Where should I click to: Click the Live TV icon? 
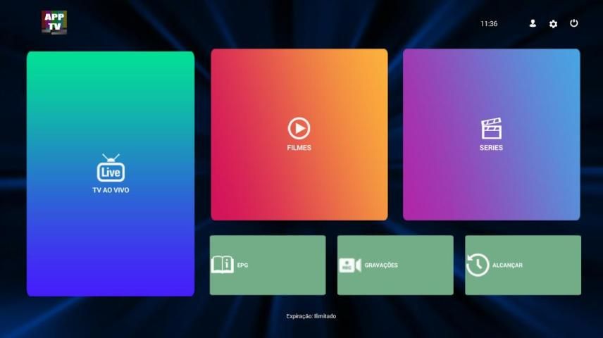(x=111, y=169)
